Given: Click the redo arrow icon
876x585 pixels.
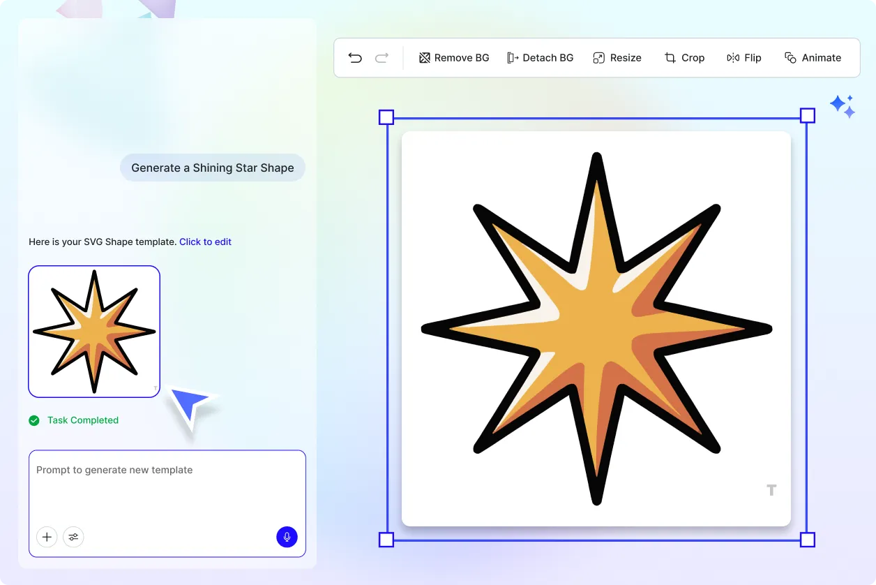Looking at the screenshot, I should point(382,58).
